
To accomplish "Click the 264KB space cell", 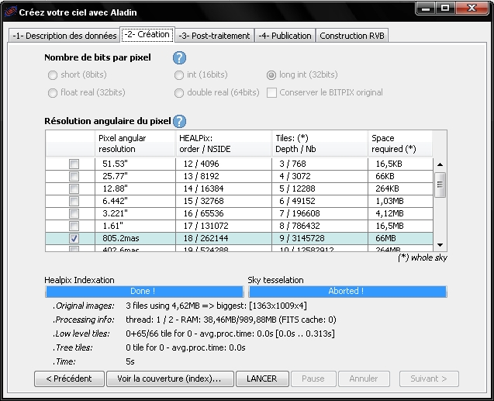I will pyautogui.click(x=400, y=188).
